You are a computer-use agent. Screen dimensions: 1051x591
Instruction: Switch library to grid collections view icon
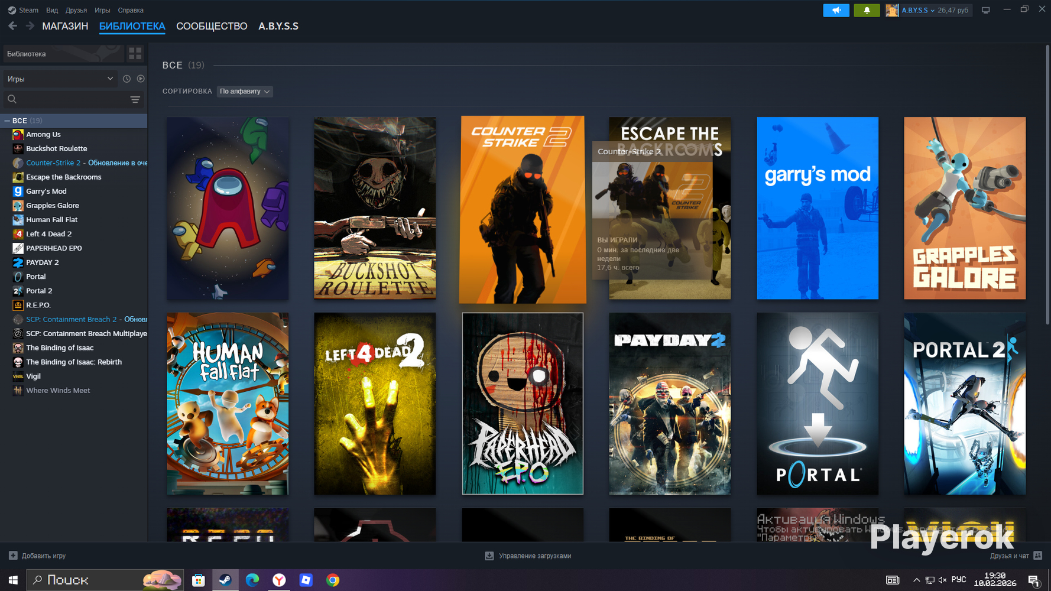[x=135, y=54]
